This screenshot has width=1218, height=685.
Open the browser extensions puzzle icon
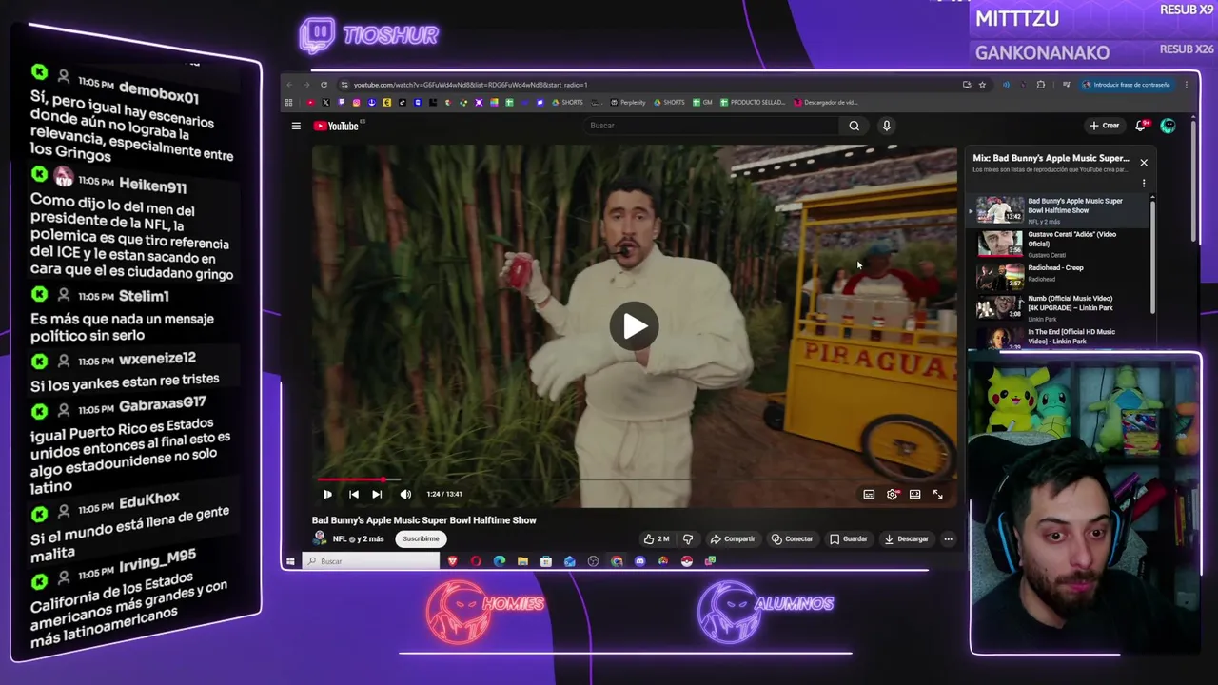click(1040, 85)
